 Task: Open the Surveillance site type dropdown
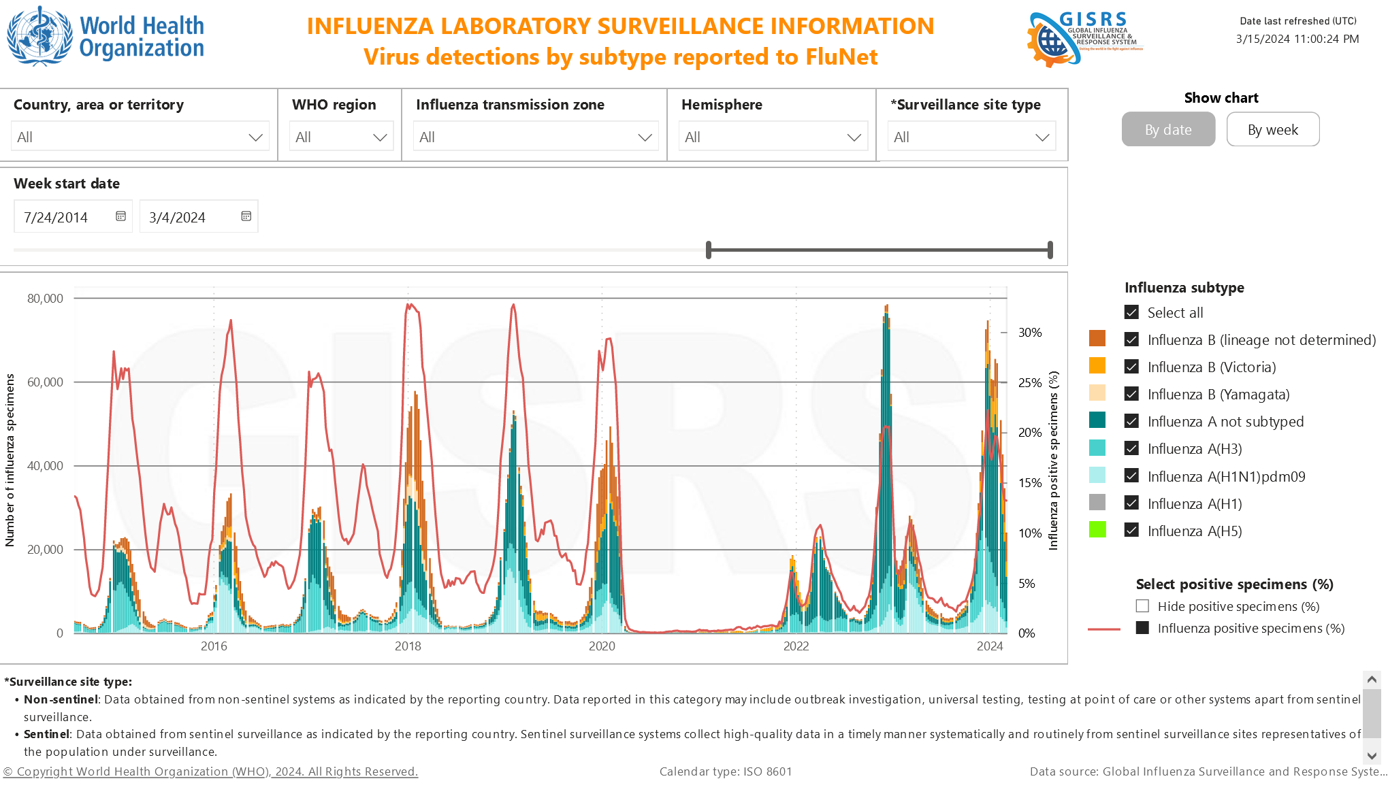coord(1042,137)
